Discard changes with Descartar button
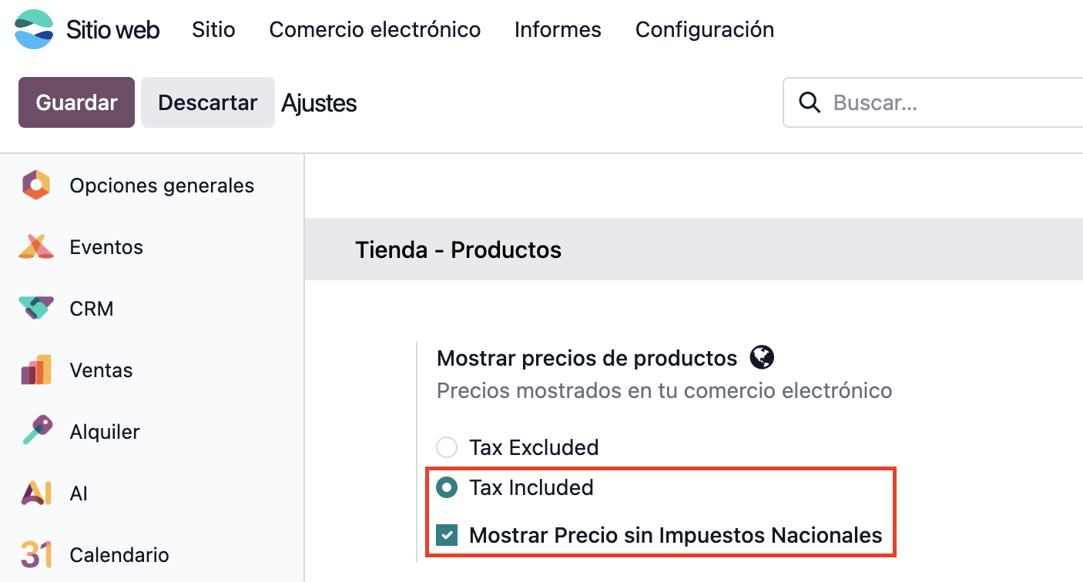The image size is (1083, 582). (x=208, y=102)
